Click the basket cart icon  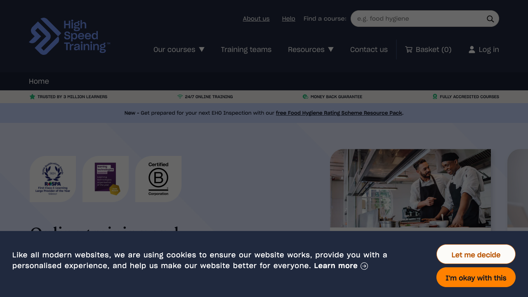pyautogui.click(x=409, y=49)
